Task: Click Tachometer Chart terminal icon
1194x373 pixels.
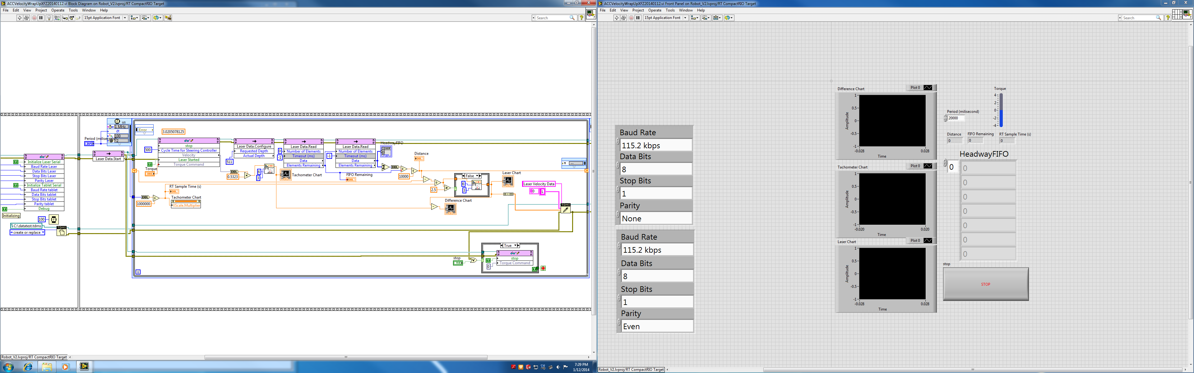Action: [x=285, y=174]
